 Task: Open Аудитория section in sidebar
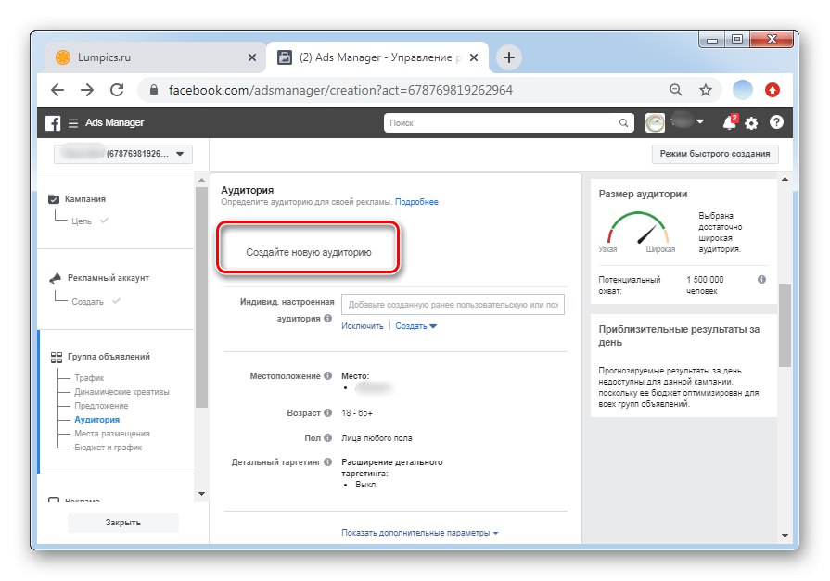96,420
